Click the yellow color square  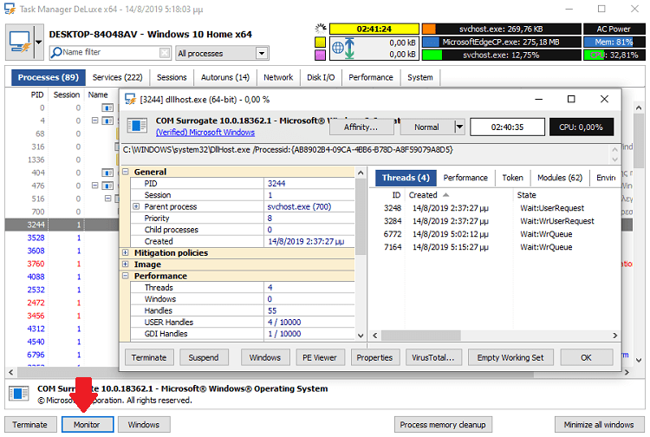pos(320,42)
